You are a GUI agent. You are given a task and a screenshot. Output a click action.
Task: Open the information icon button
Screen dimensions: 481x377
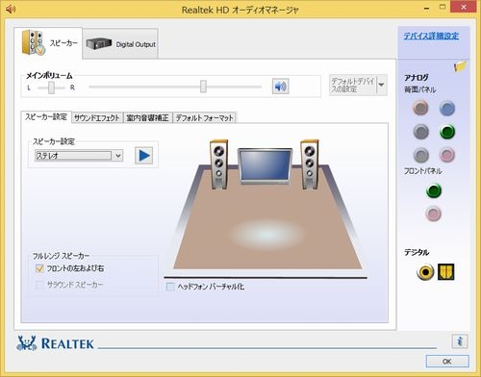[460, 341]
